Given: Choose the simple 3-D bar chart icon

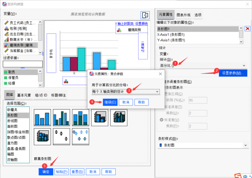Looking at the screenshot, I should click(100, 117).
